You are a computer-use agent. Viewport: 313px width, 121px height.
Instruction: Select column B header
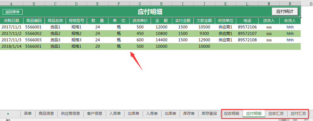coord(34,4)
